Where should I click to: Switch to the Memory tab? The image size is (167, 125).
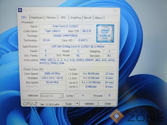(x=51, y=18)
